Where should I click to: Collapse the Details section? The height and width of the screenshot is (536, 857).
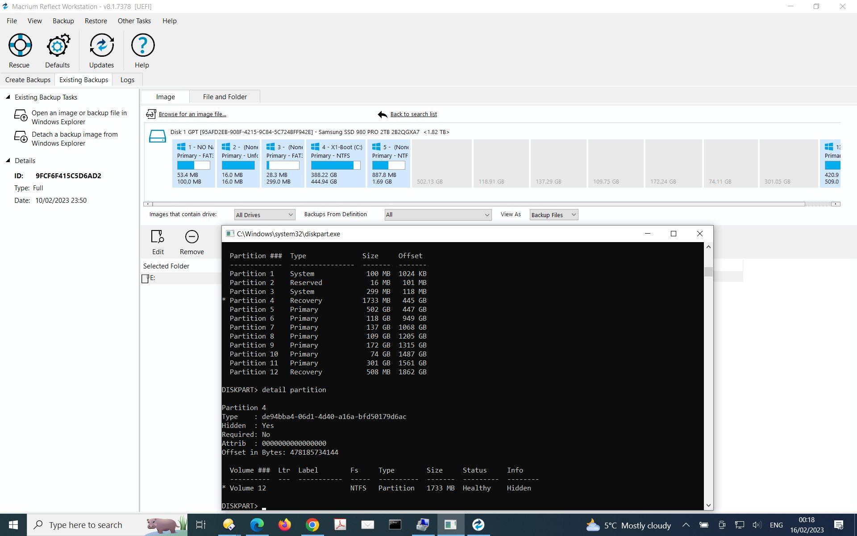point(8,160)
